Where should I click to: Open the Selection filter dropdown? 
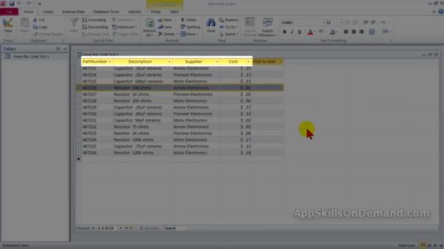click(124, 20)
